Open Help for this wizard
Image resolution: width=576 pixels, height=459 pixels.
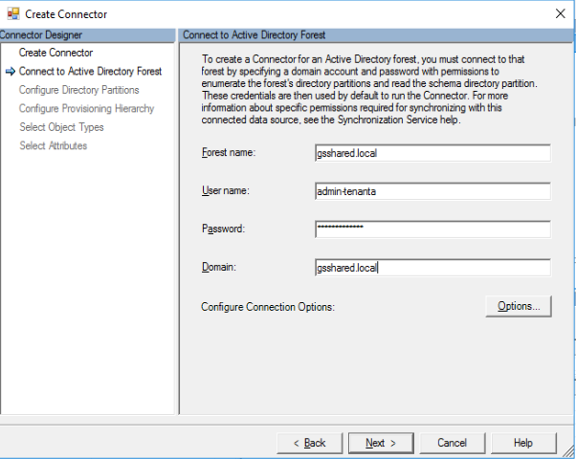[x=522, y=443]
